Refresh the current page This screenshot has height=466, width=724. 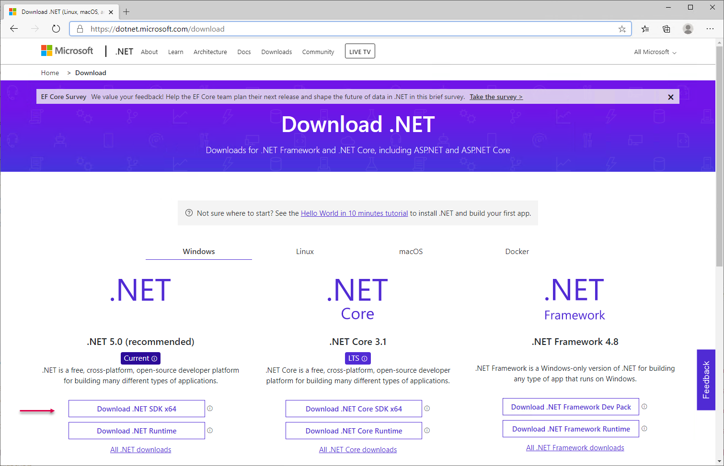(x=56, y=29)
